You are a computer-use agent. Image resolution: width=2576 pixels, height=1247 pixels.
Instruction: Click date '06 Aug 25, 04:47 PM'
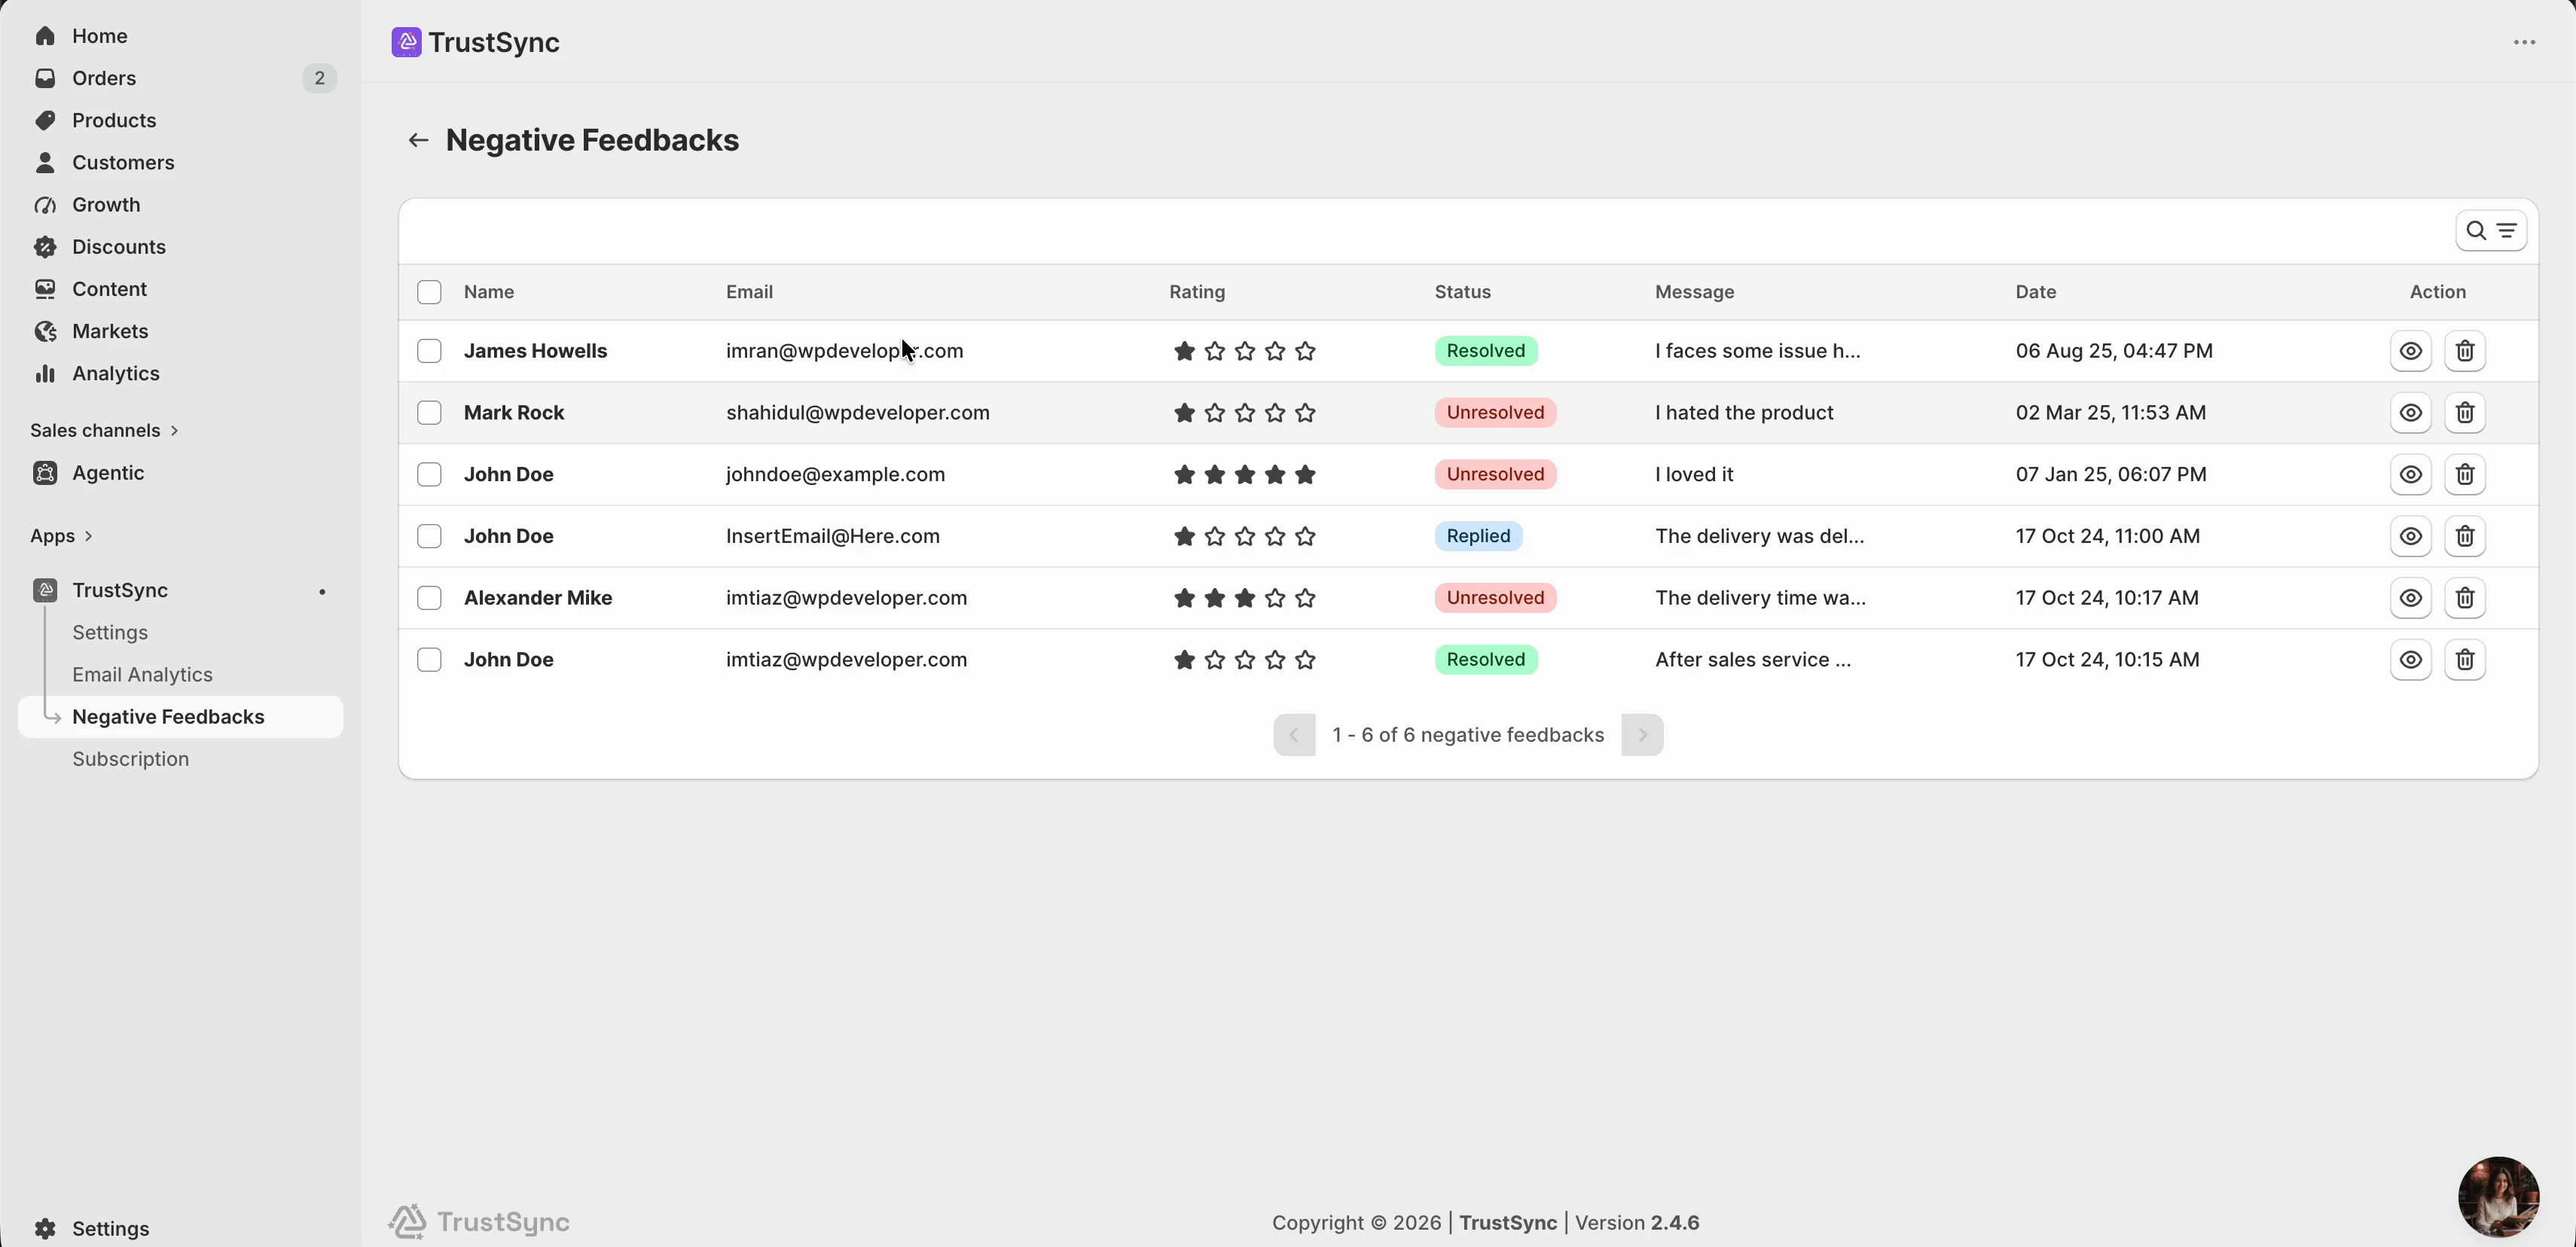point(2113,351)
